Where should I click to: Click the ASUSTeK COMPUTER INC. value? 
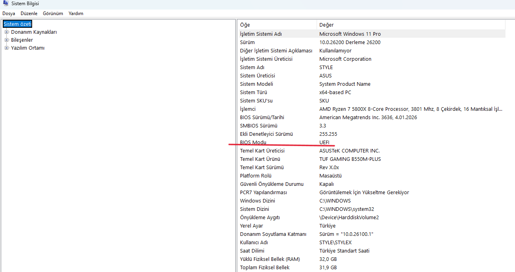(x=350, y=151)
